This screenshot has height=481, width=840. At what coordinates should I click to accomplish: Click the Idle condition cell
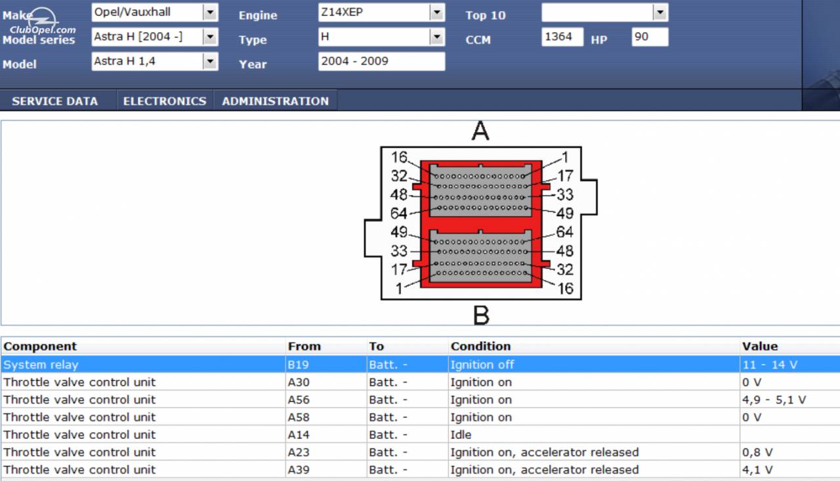593,434
